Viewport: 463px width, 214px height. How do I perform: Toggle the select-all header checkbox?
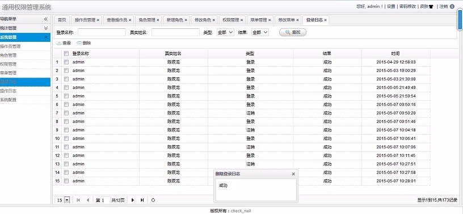click(x=66, y=54)
